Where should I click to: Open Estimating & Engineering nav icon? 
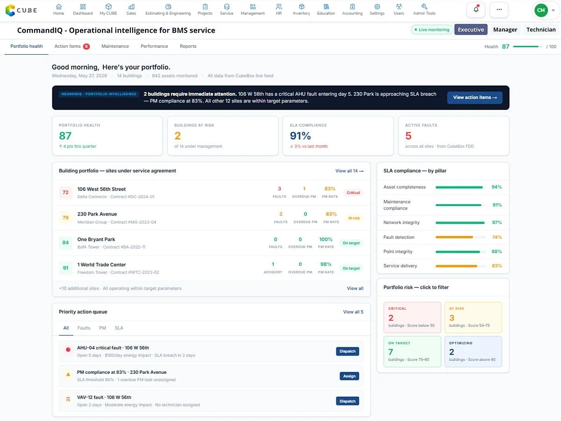pyautogui.click(x=168, y=7)
